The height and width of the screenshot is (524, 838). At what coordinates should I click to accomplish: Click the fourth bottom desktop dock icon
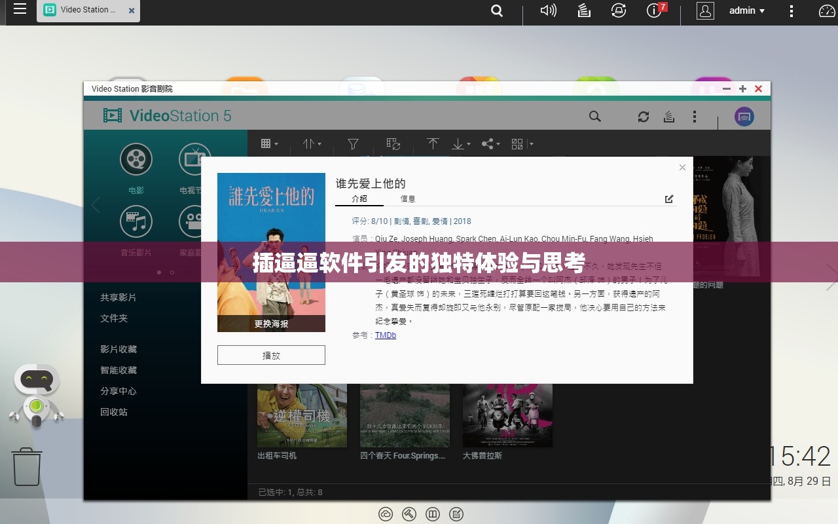457,514
